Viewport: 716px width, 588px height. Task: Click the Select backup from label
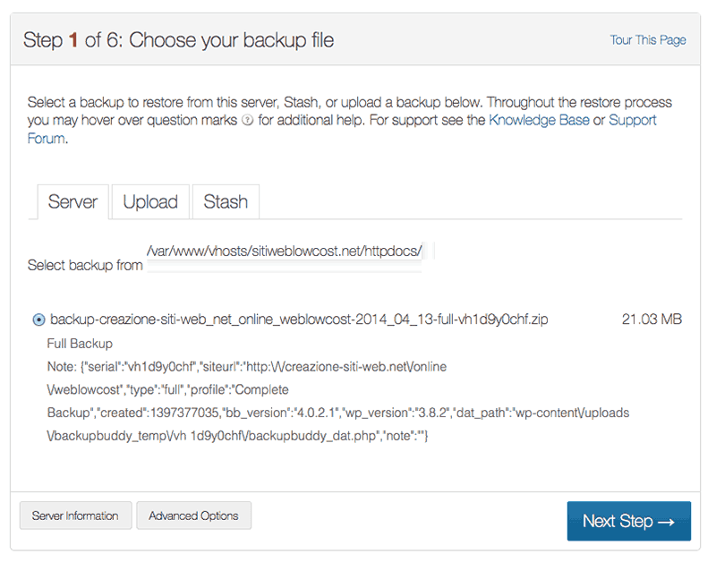click(85, 265)
